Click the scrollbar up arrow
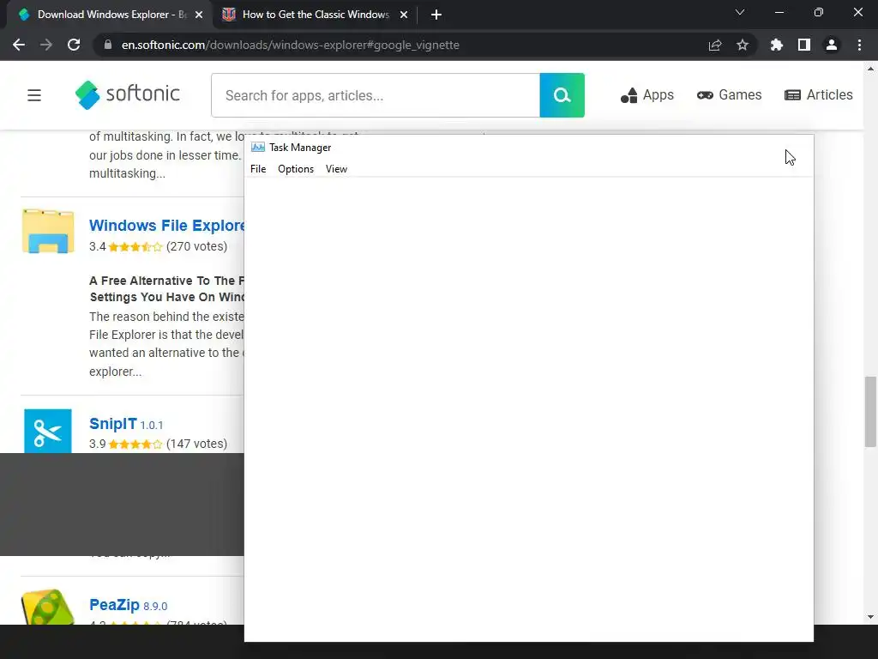The height and width of the screenshot is (659, 878). point(870,69)
